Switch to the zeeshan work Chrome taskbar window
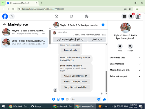 pyautogui.click(x=63, y=106)
